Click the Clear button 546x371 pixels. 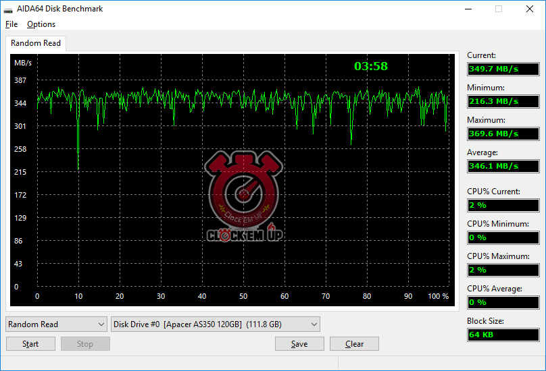pos(354,344)
